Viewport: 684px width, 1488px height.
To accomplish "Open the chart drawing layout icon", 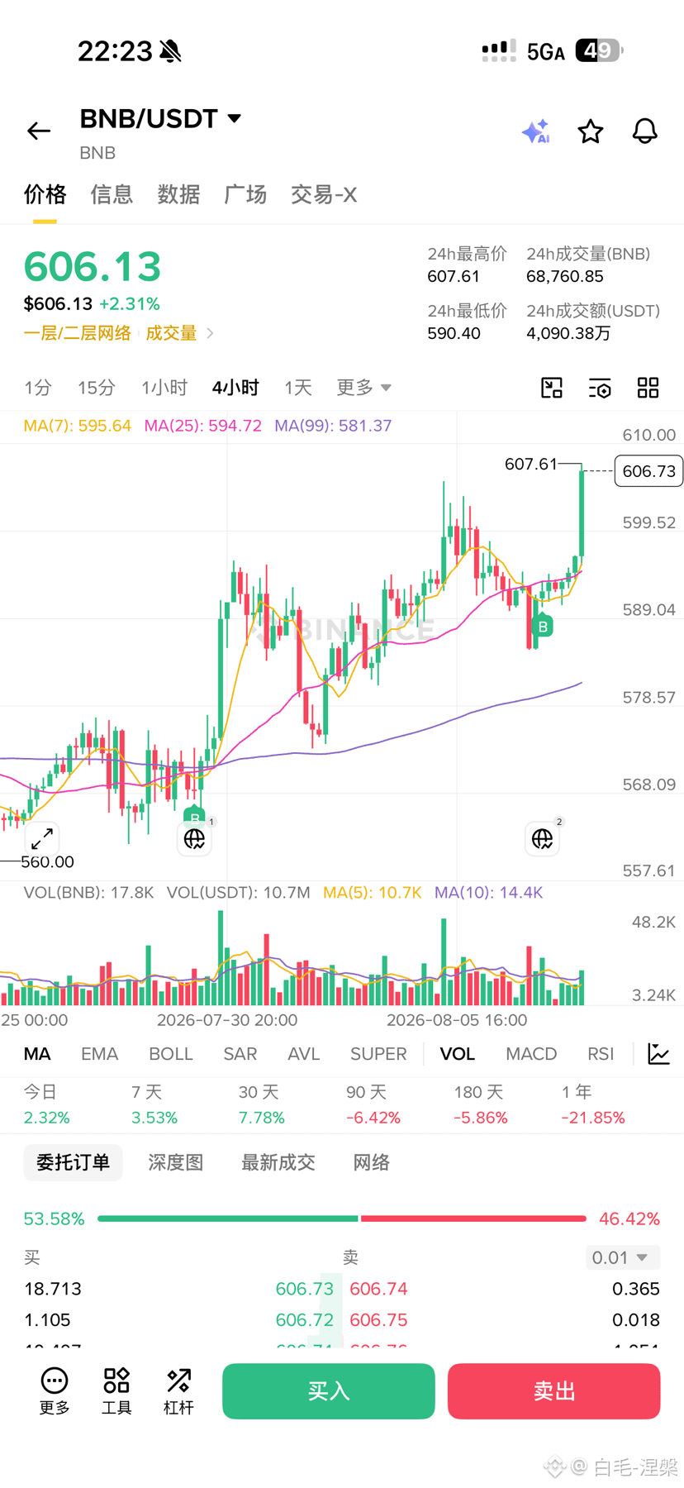I will pos(552,388).
